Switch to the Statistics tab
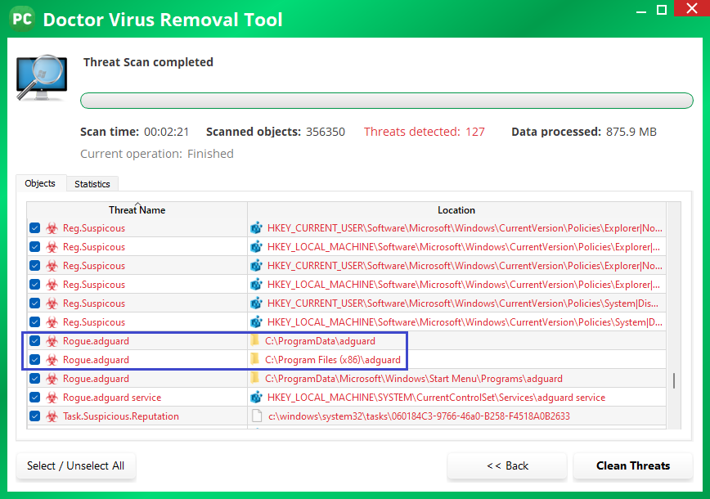 [x=92, y=184]
